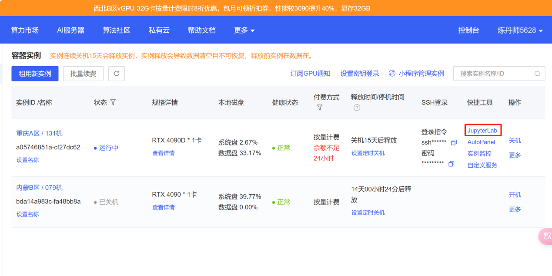Start the 内蒙B区 instance with 开机
This screenshot has height=276, width=552.
click(515, 195)
